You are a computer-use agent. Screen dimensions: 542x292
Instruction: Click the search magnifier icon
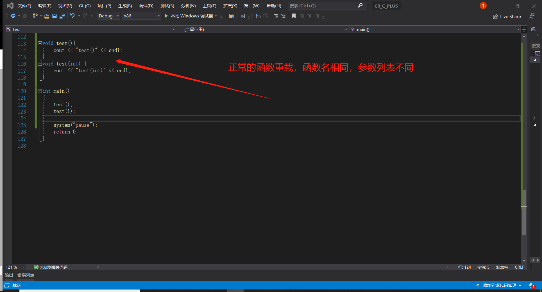tap(360, 6)
